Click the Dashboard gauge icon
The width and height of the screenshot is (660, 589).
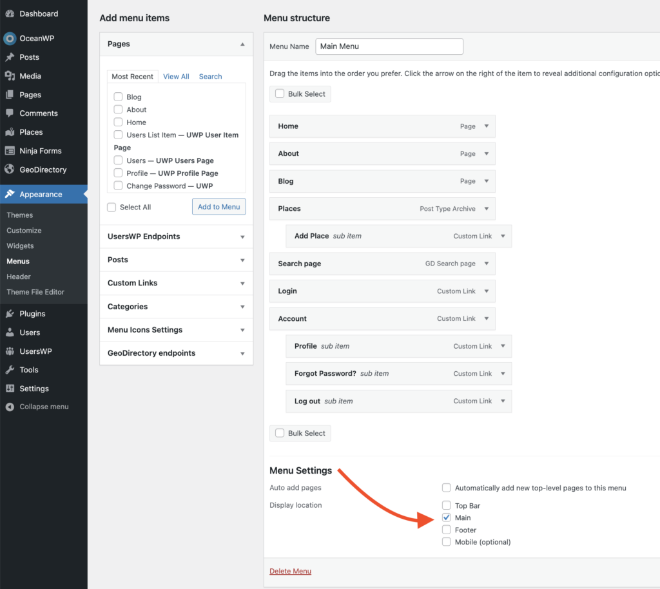point(10,14)
